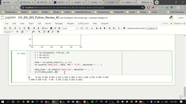The image size is (186, 104).
Task: Open the command palette keyboard icon
Action: pos(82,28)
